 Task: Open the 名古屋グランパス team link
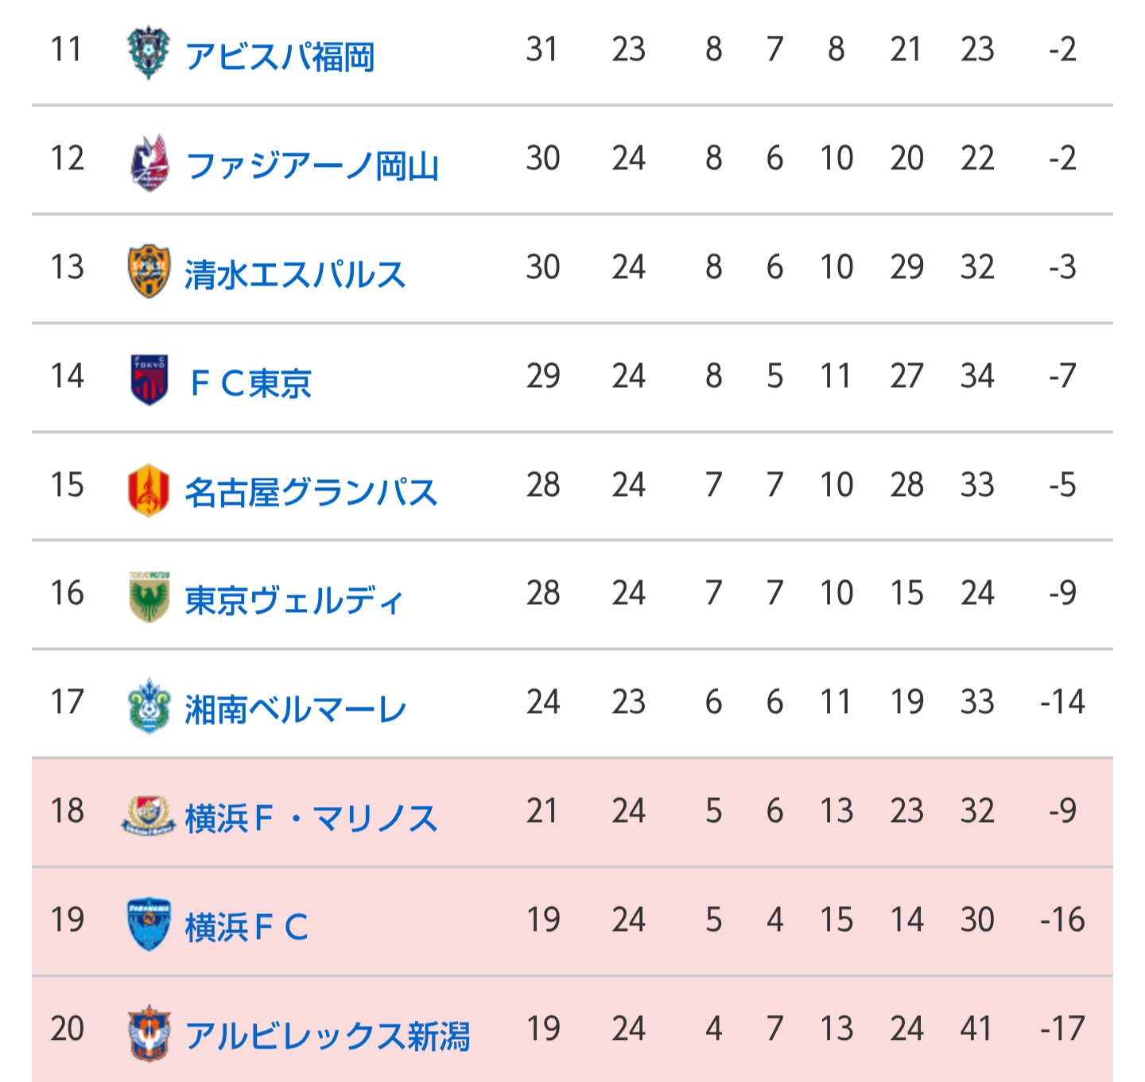pyautogui.click(x=311, y=493)
